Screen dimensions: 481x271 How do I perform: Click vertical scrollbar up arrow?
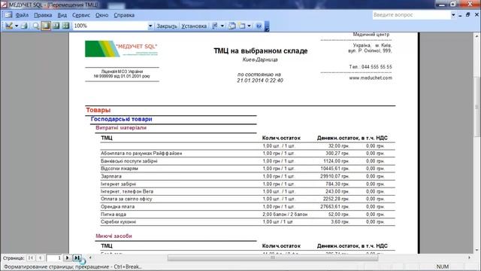477,36
